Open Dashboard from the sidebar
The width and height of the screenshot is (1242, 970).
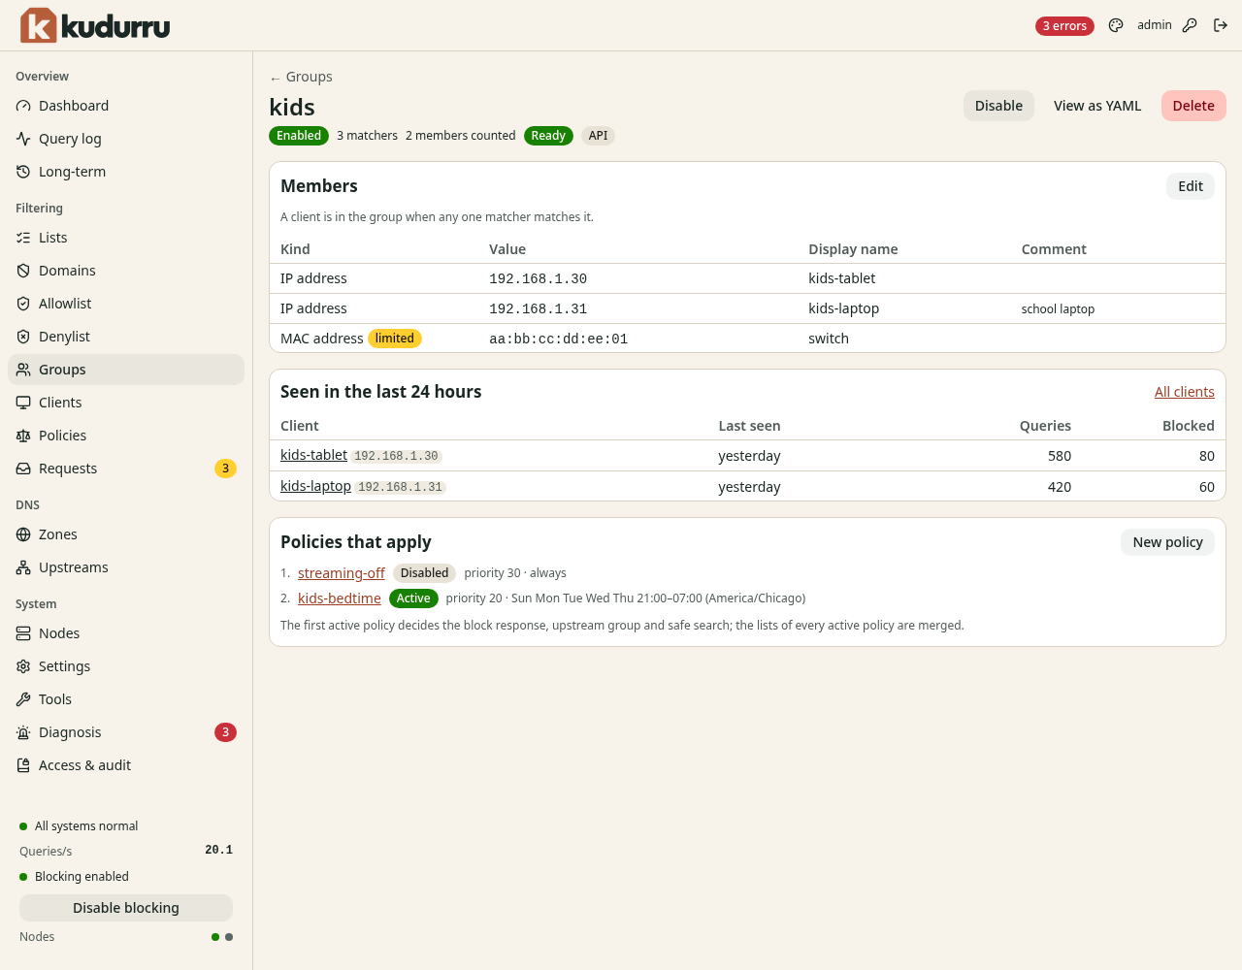click(126, 106)
